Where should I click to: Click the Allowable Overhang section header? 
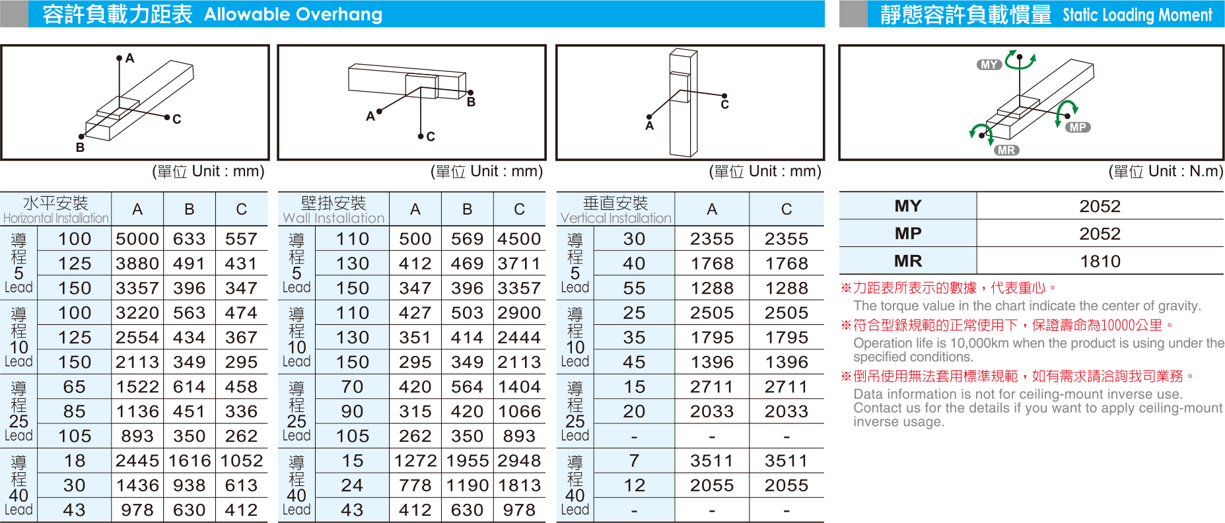(x=213, y=14)
